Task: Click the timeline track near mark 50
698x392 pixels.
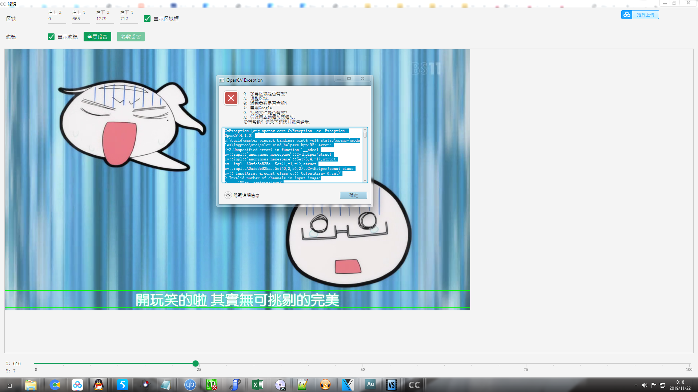Action: click(x=362, y=363)
